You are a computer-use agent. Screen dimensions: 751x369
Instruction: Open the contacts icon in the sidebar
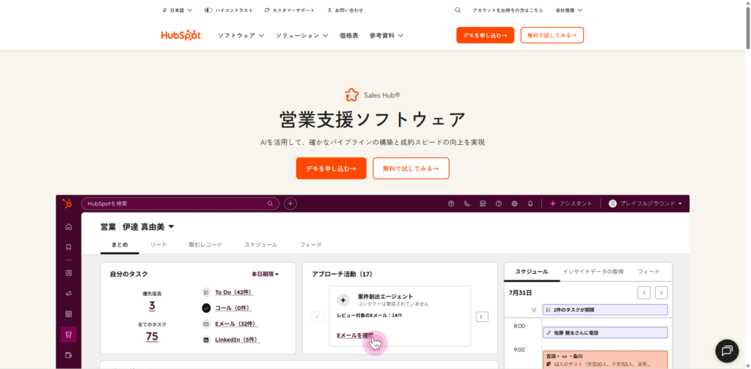point(68,273)
